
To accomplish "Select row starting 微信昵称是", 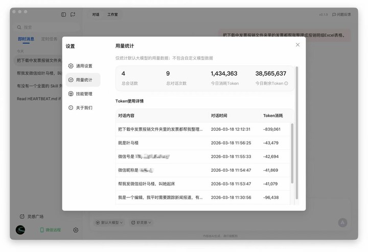I will 203,170.
